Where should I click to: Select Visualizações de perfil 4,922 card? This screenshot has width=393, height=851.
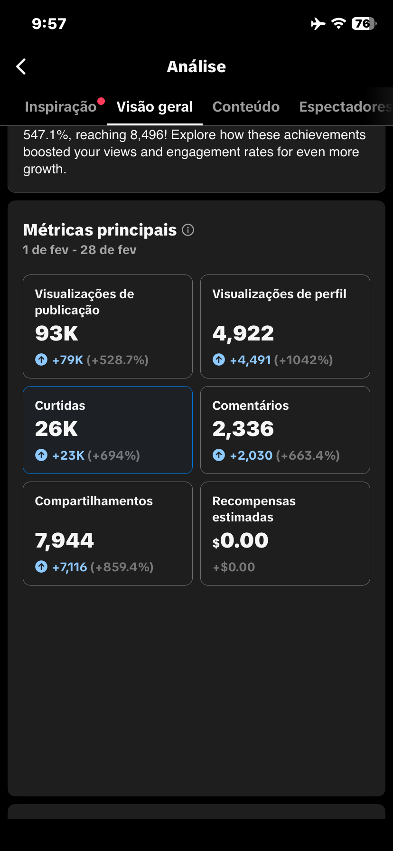click(285, 326)
